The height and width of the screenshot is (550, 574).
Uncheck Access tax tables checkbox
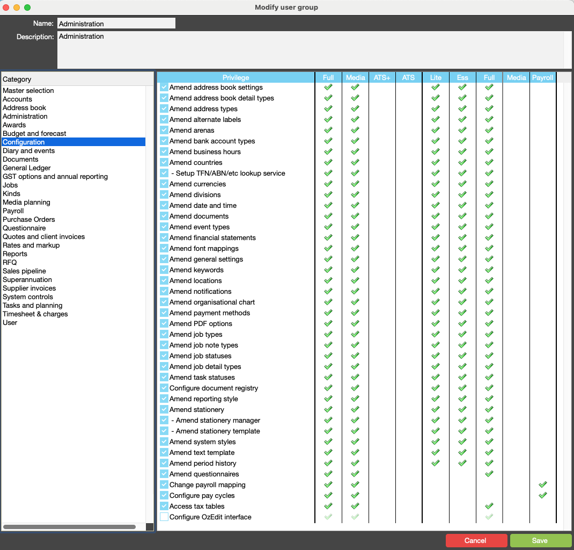(164, 506)
